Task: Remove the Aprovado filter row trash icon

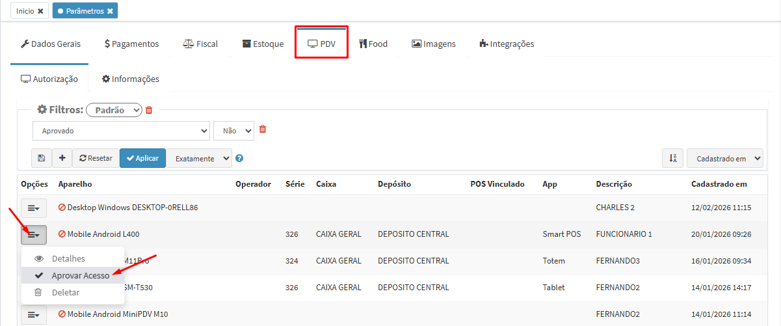Action: point(263,129)
